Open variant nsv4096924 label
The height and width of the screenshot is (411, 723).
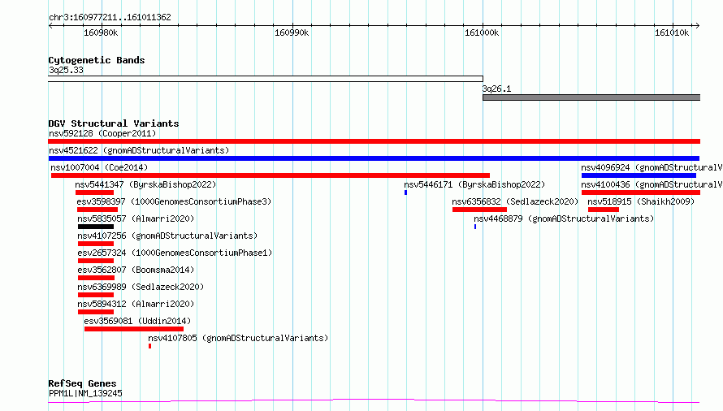point(652,167)
